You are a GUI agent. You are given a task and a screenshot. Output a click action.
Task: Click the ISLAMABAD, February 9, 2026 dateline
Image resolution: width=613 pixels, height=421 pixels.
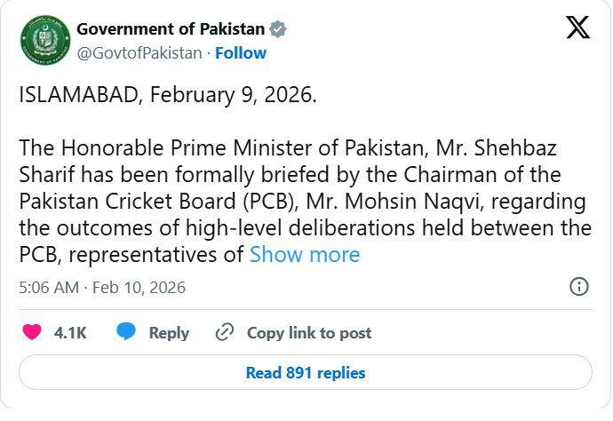(168, 95)
